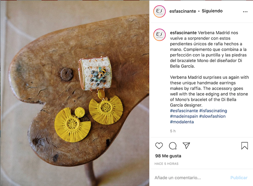Click the Añade un comentario field
The width and height of the screenshot is (253, 186).
pos(190,177)
